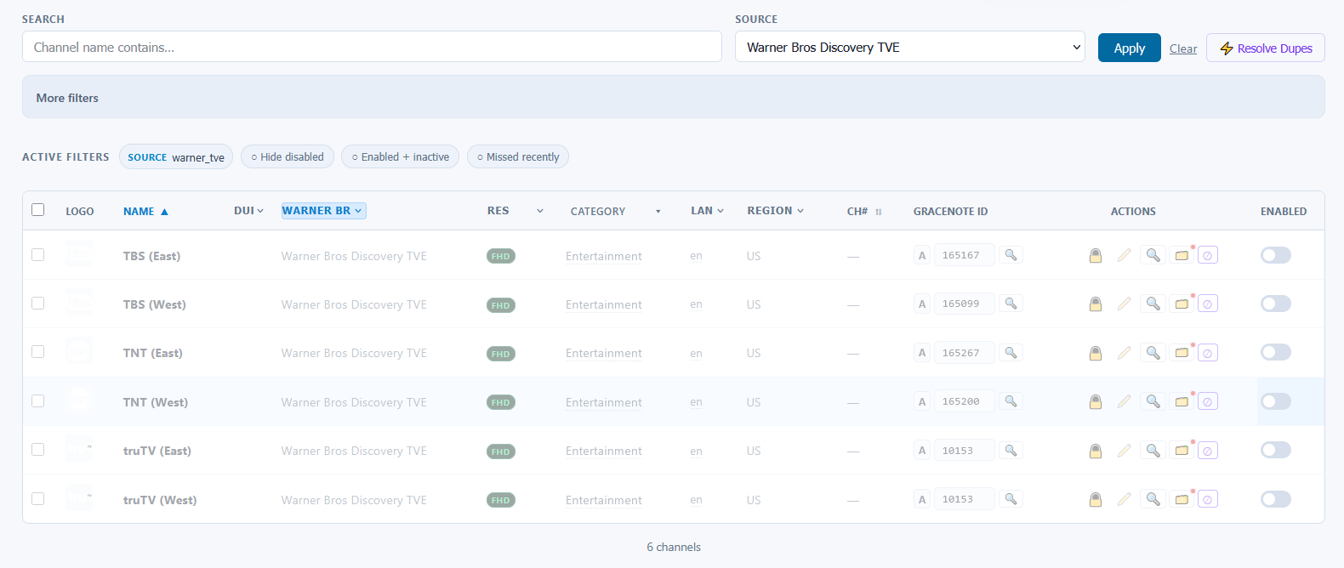The image size is (1344, 568).
Task: Click the purple slashed-circle icon for truTV (East)
Action: click(1207, 451)
